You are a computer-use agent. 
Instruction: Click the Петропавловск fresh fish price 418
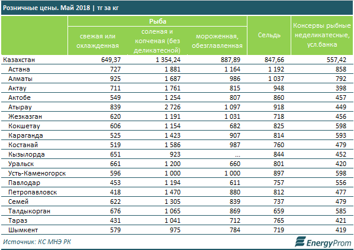115,192
